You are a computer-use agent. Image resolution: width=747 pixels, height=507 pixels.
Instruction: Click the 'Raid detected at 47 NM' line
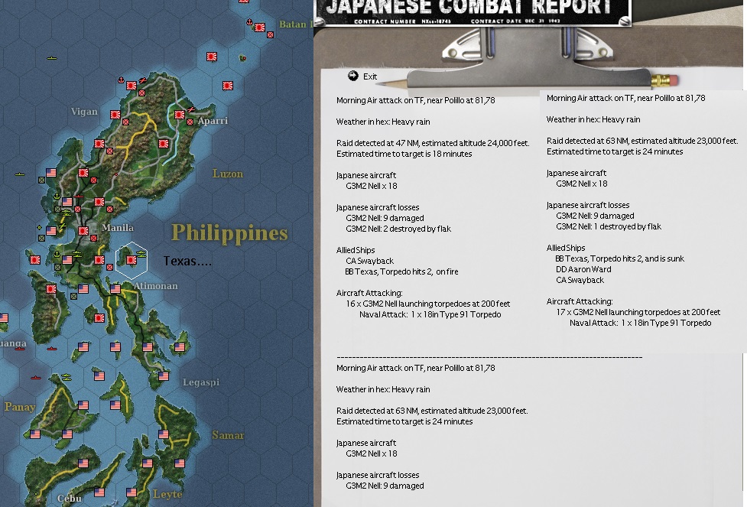pos(433,143)
